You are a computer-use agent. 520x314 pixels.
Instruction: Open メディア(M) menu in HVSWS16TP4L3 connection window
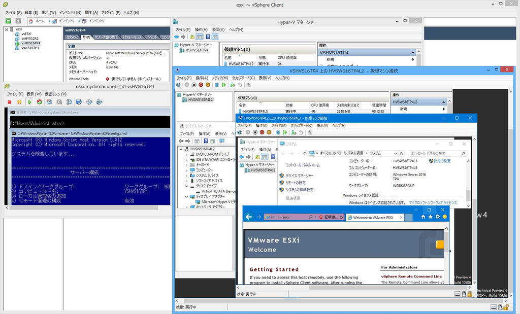279,125
